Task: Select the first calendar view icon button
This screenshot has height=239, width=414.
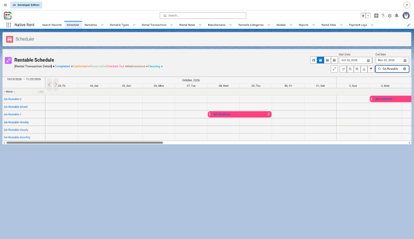Action: click(x=314, y=60)
